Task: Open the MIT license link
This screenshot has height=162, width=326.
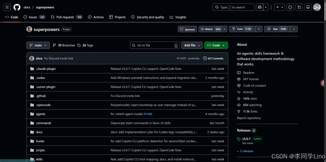Action: click(248, 79)
